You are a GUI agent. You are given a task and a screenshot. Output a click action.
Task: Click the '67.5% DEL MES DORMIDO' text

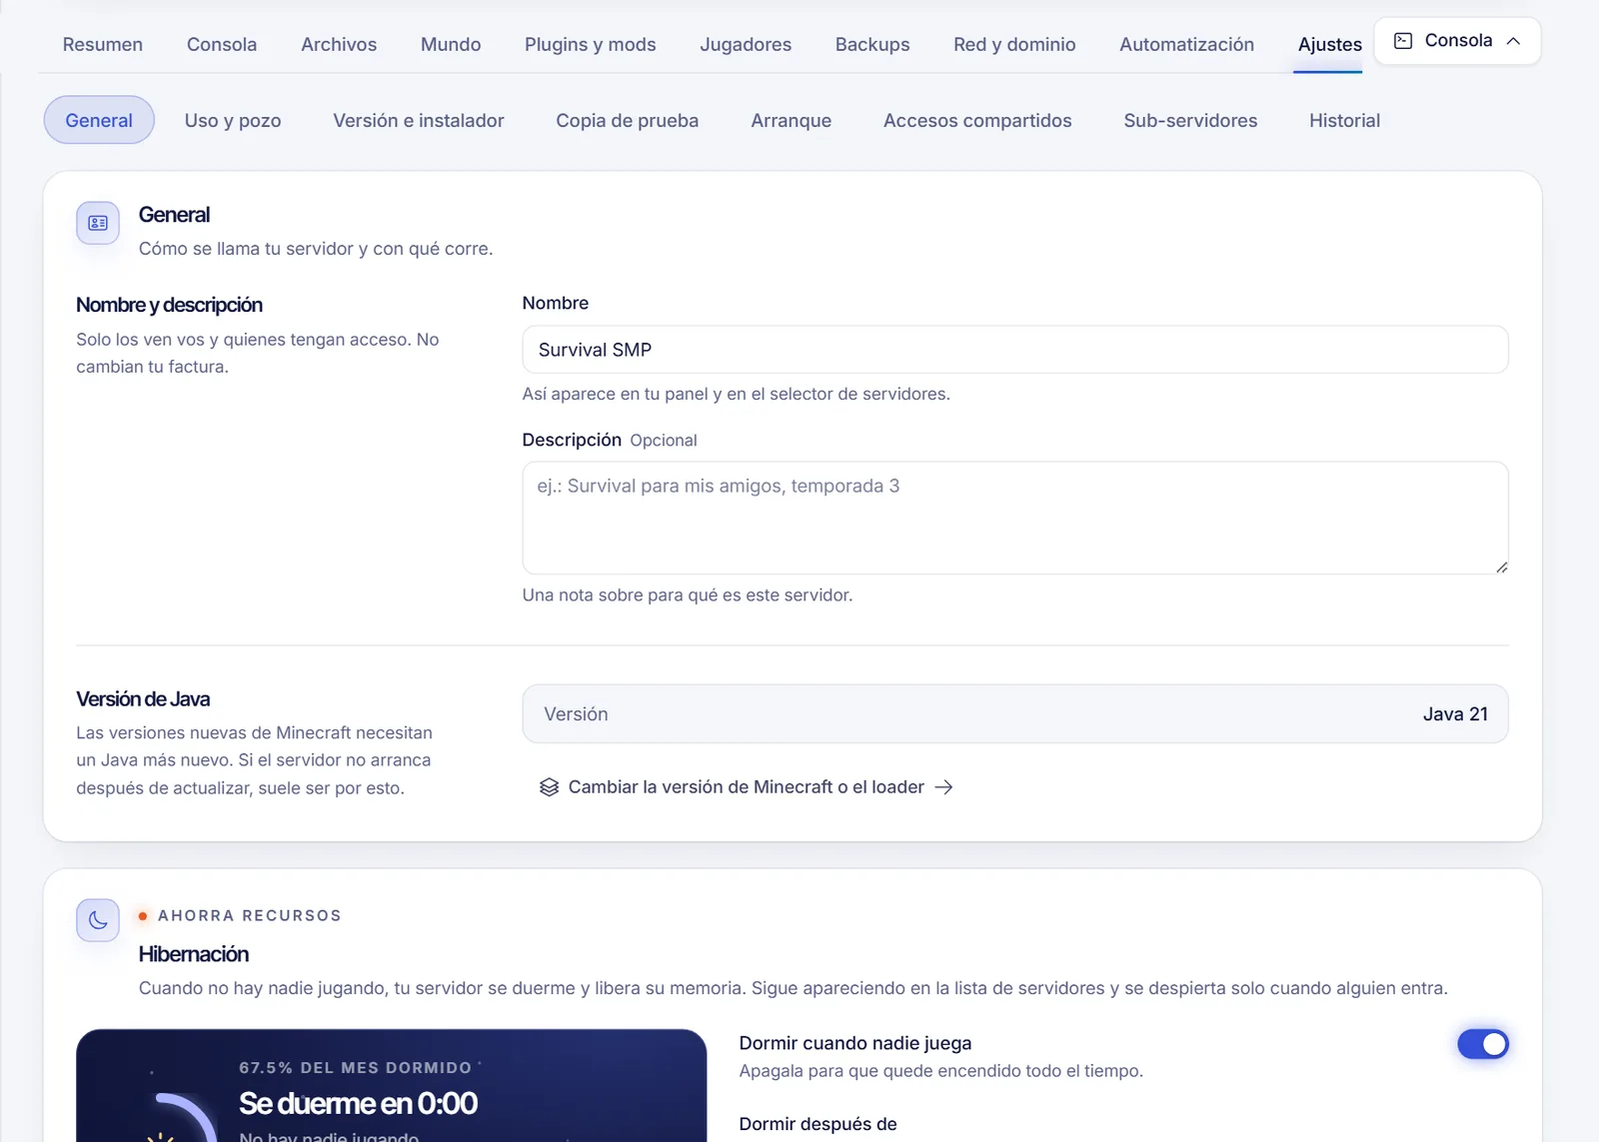click(x=355, y=1067)
